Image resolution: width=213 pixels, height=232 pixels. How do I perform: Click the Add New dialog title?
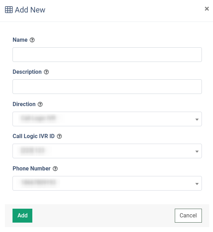point(30,10)
